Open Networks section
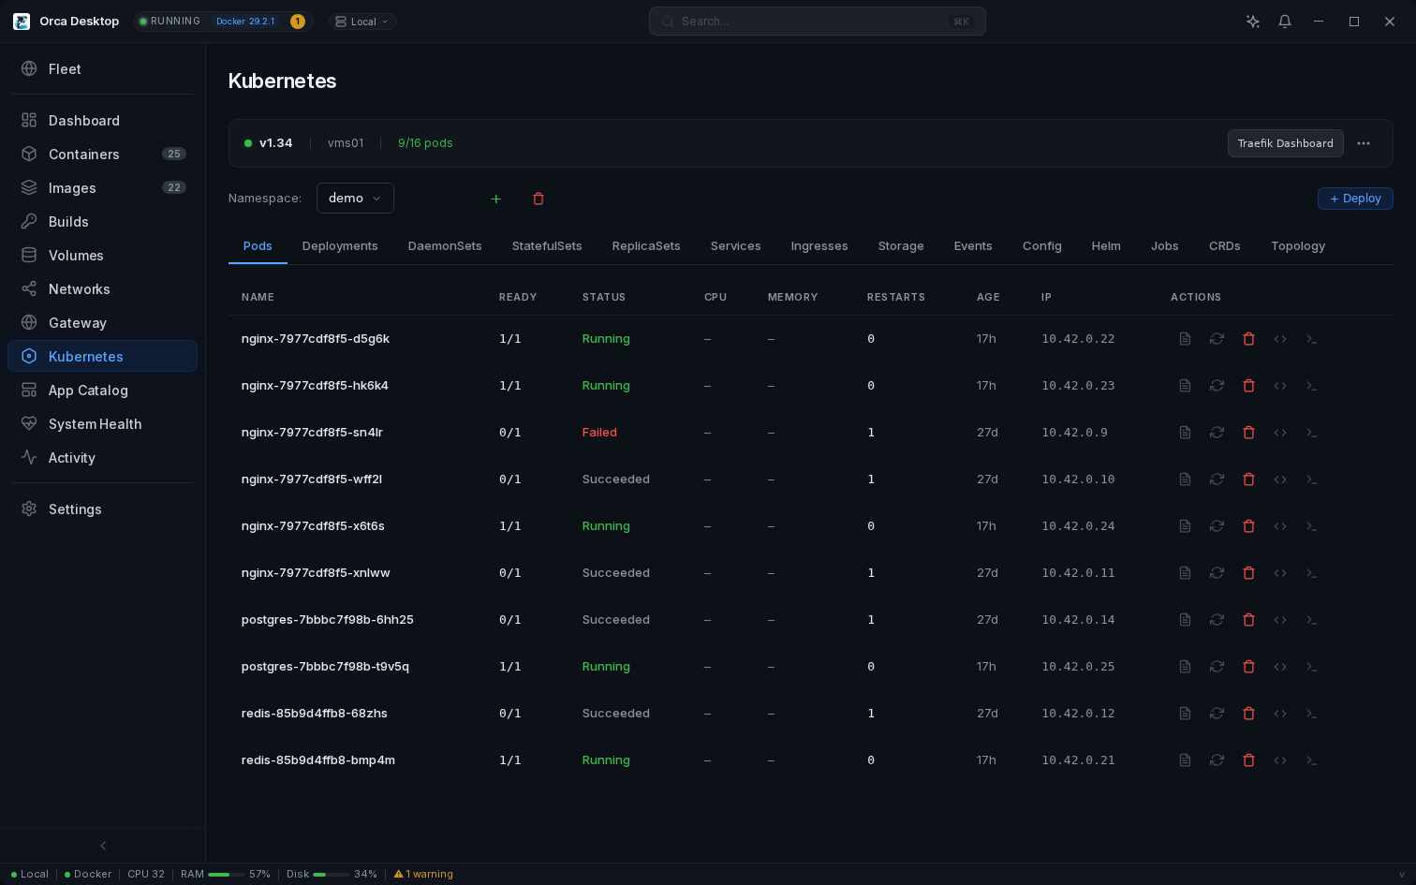The height and width of the screenshot is (885, 1416). tap(102, 289)
